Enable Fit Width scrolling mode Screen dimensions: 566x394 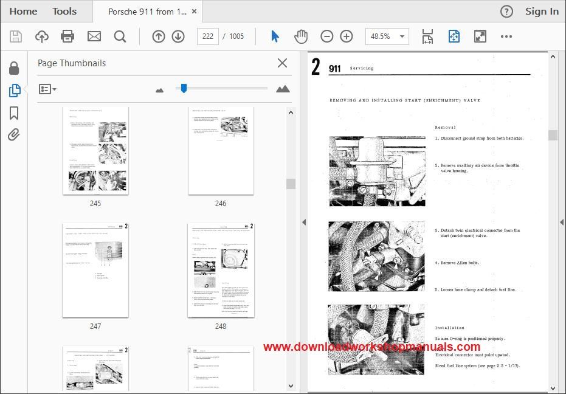tap(427, 36)
